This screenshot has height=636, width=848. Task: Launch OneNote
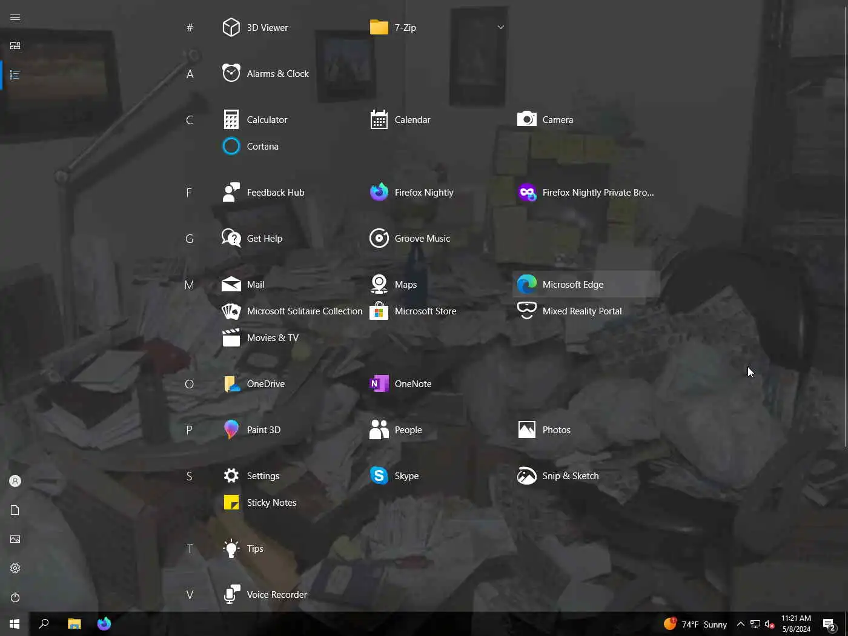(x=438, y=383)
